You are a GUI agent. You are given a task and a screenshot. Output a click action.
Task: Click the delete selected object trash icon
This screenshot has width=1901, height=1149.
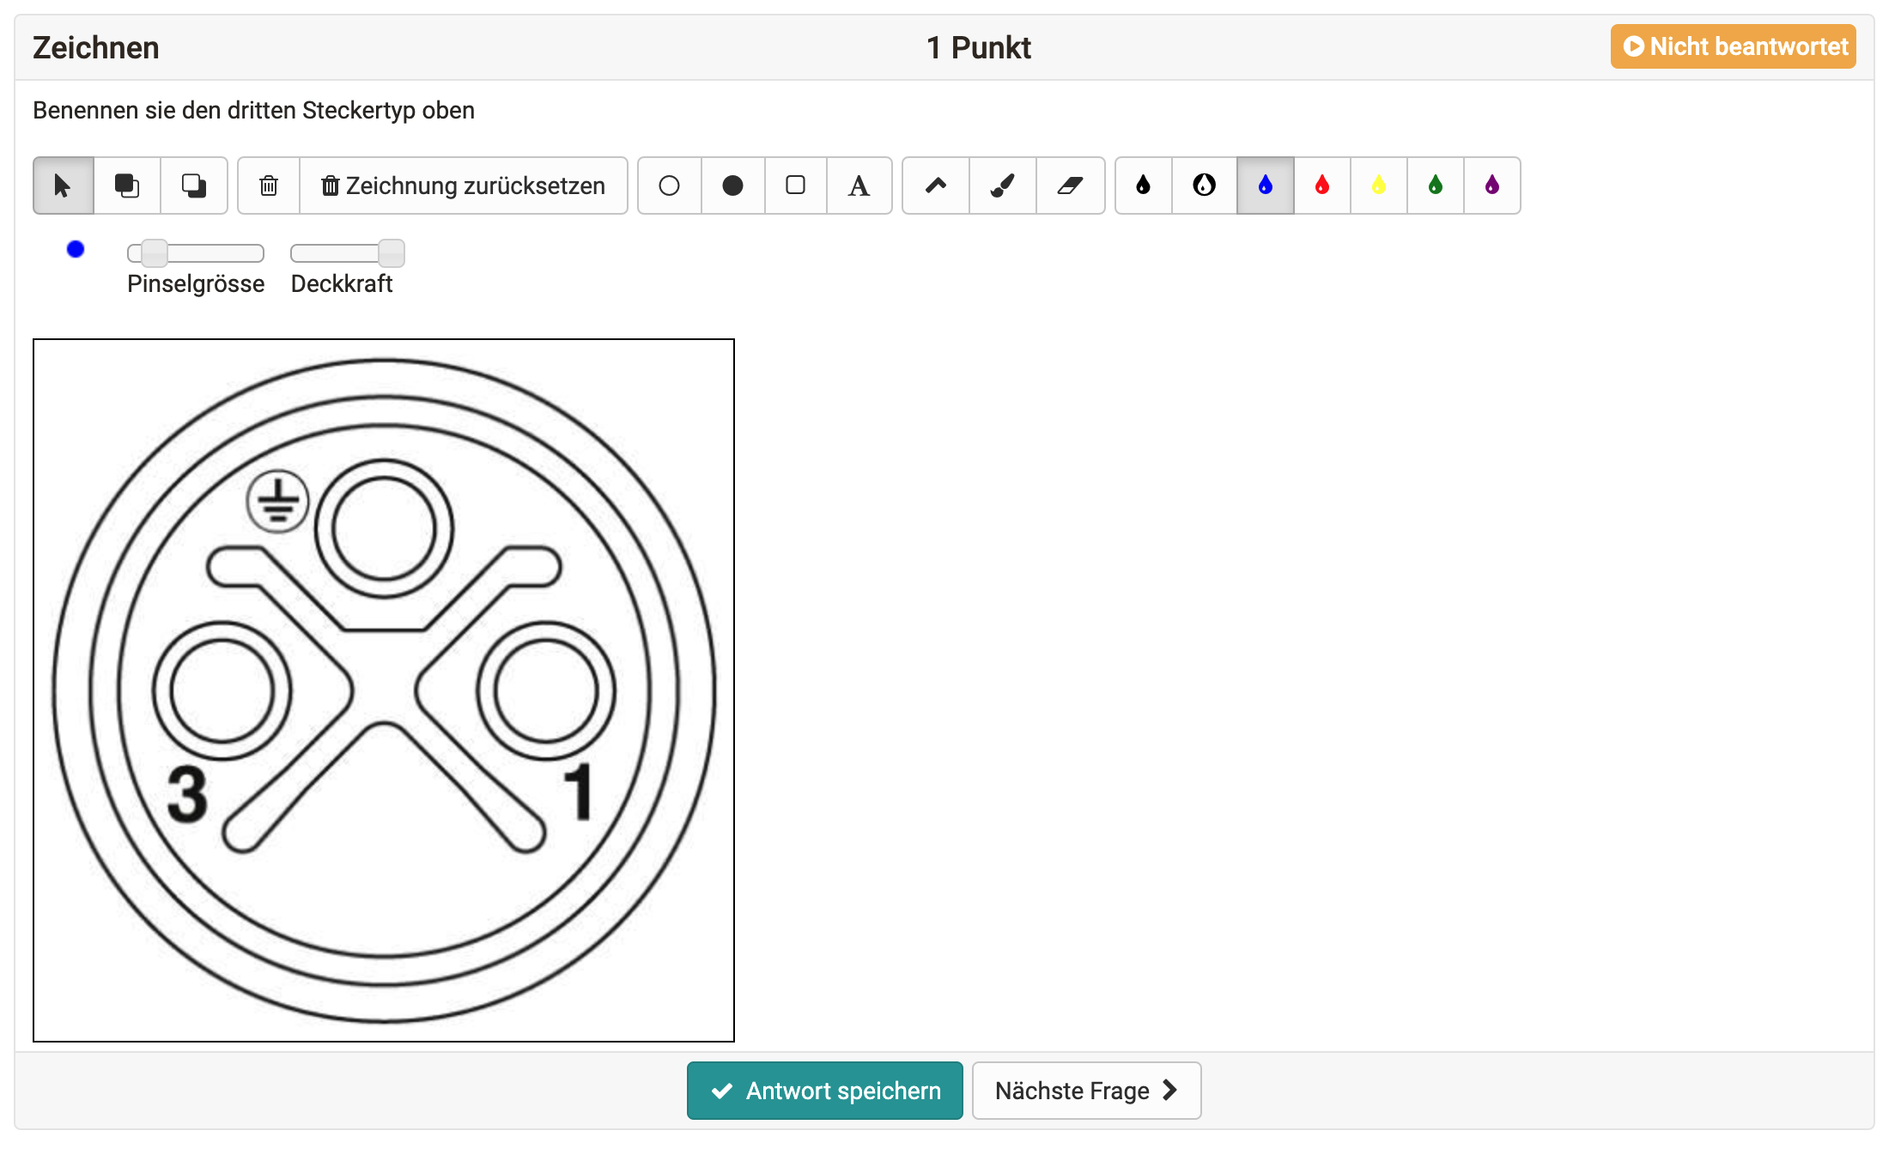pos(269,185)
